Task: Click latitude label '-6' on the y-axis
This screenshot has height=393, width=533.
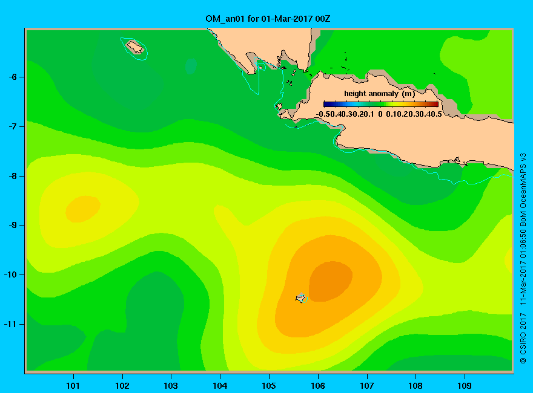Action: (x=12, y=77)
